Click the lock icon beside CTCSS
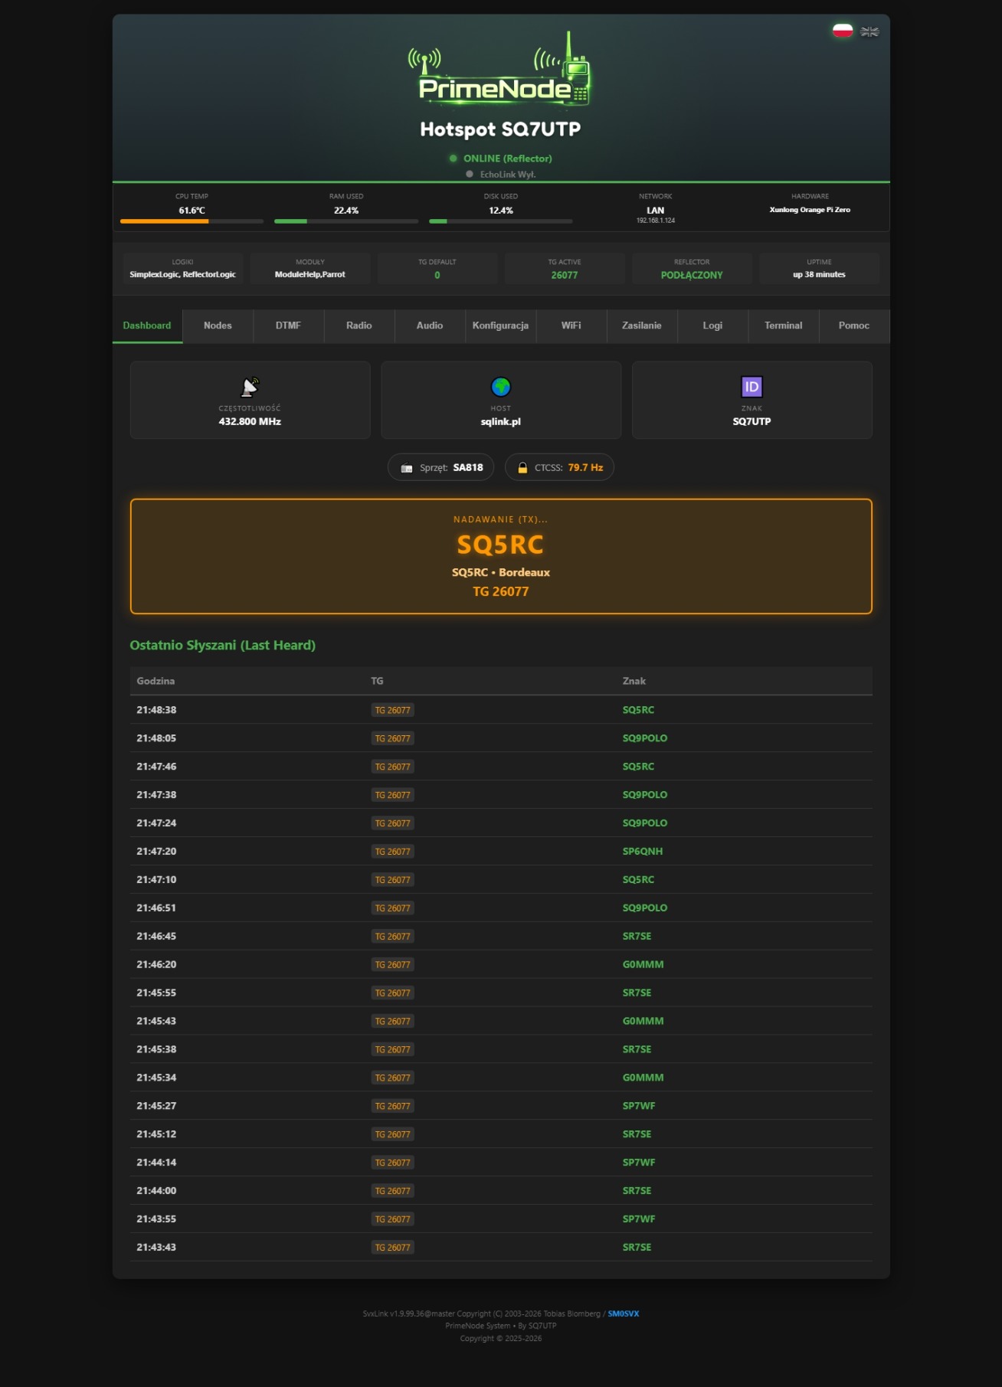The image size is (1002, 1387). click(x=522, y=468)
